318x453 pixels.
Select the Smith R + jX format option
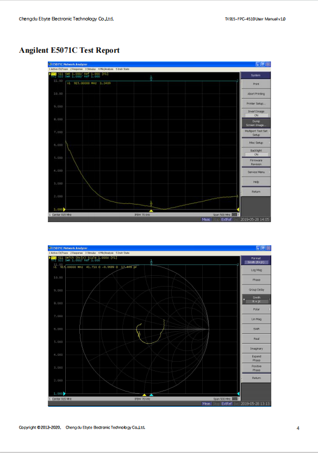click(256, 299)
